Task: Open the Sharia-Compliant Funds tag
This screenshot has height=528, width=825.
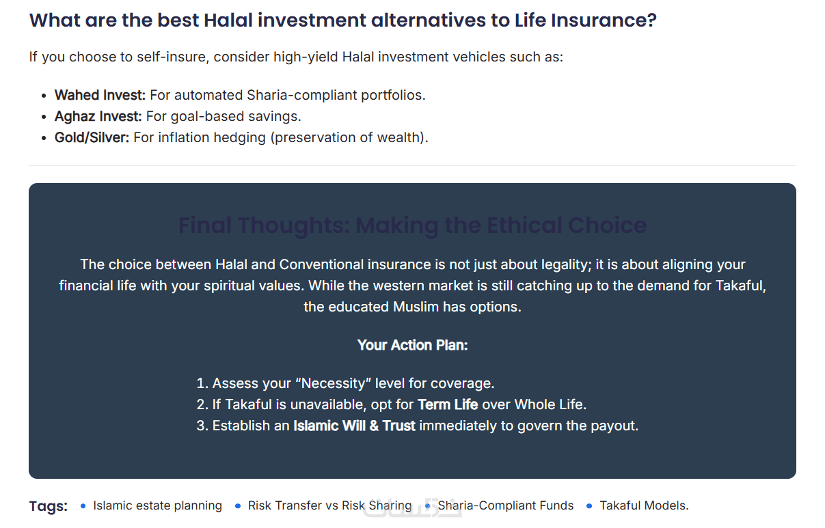Action: 506,505
